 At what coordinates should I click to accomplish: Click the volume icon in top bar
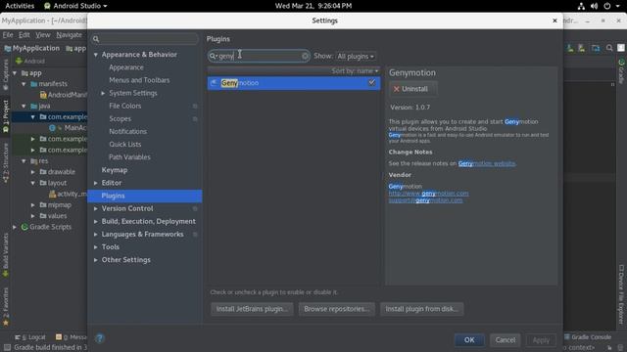[x=595, y=6]
